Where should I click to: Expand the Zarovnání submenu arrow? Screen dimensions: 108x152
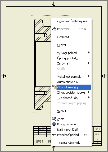click(x=89, y=63)
